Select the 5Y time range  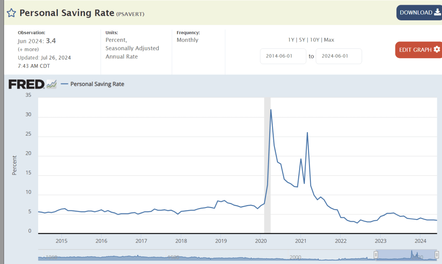click(303, 40)
